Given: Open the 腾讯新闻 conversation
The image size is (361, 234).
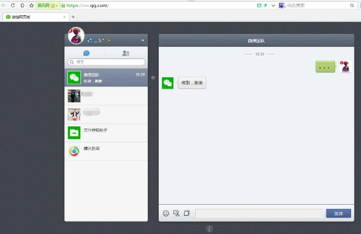Looking at the screenshot, I should 106,151.
